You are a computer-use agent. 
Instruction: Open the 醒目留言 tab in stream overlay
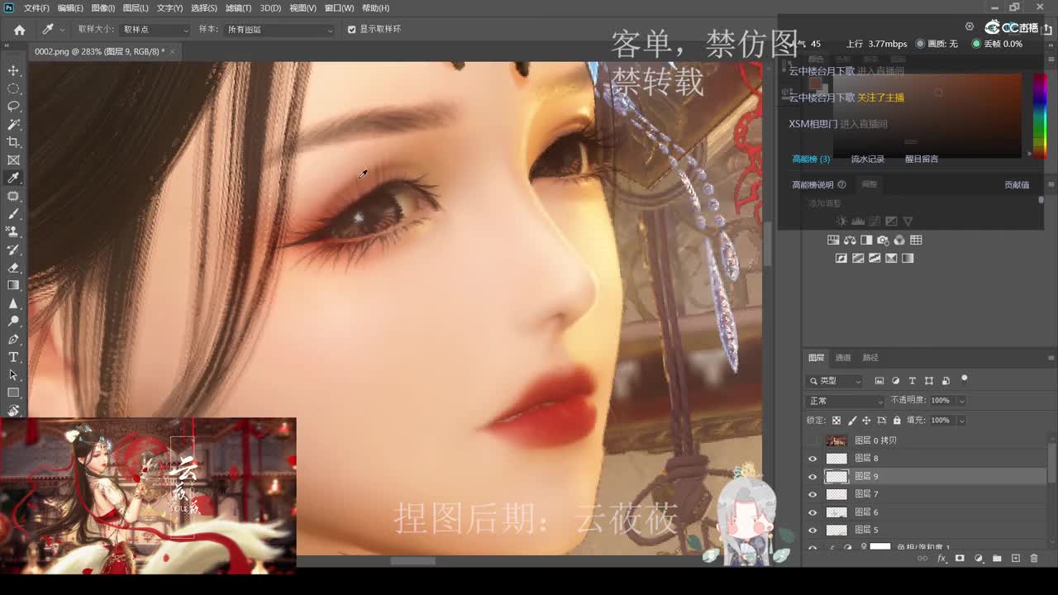(x=922, y=159)
